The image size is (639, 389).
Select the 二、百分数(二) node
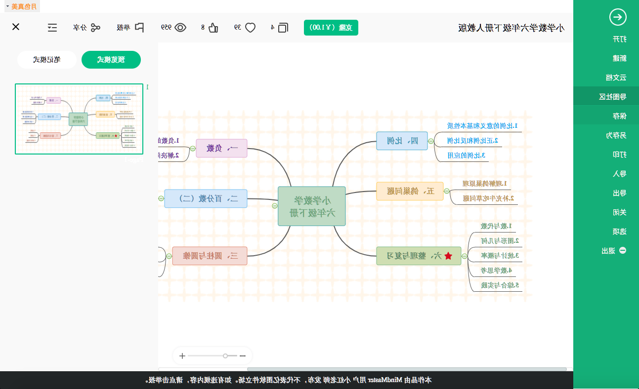point(206,198)
